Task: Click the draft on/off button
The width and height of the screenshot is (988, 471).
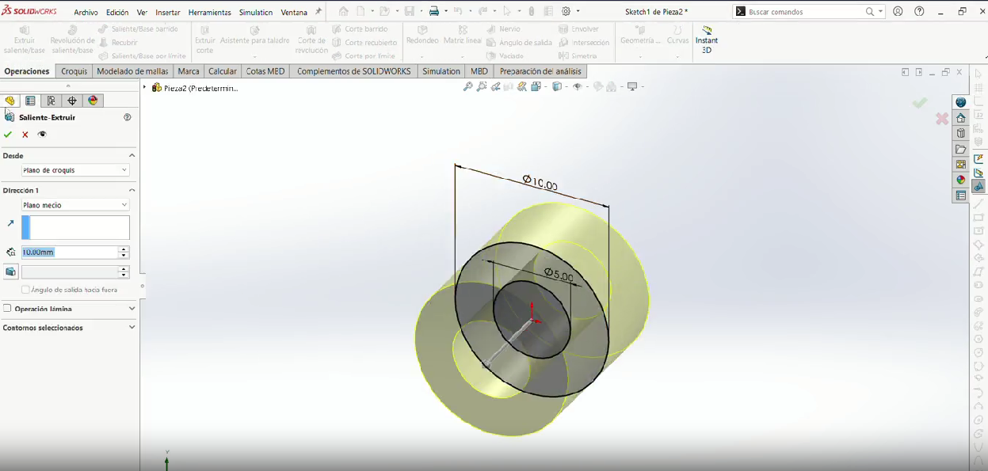Action: [10, 272]
